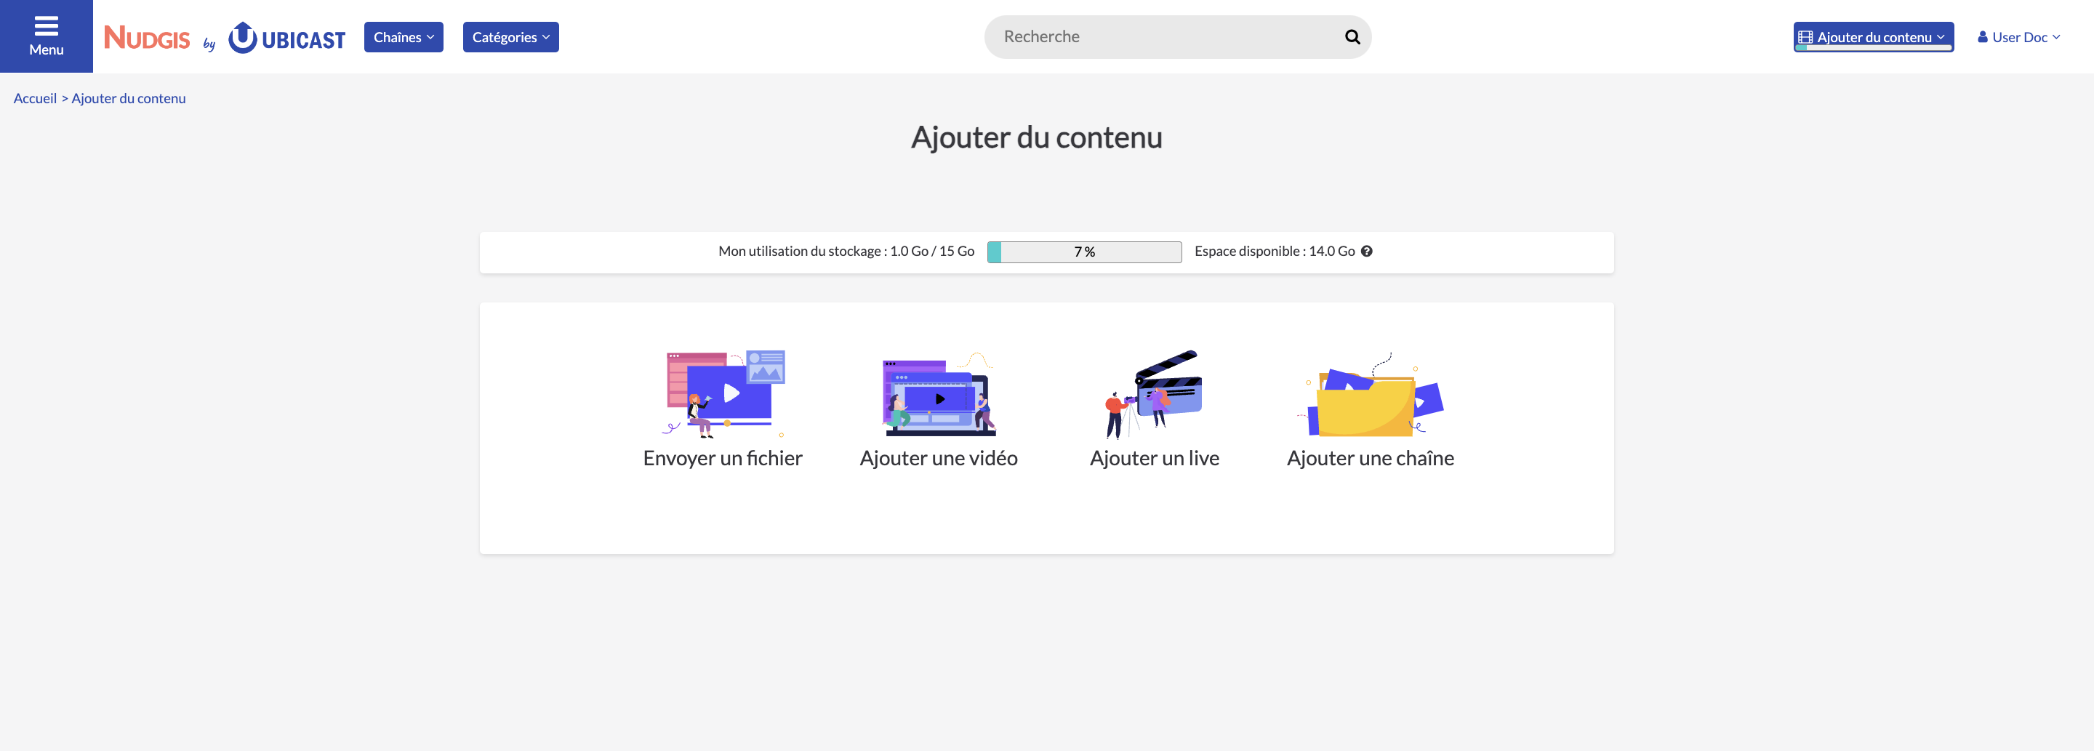Click the Espace disponible : 14.0 Go text

[1275, 251]
